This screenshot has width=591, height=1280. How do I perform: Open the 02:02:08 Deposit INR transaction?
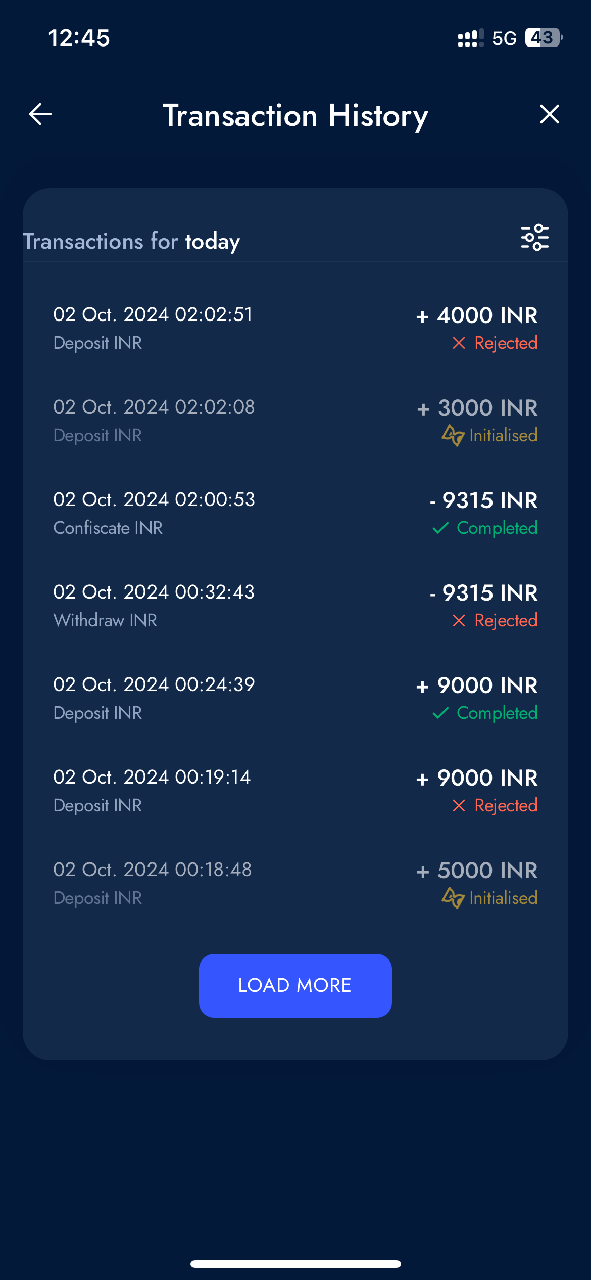[x=295, y=421]
